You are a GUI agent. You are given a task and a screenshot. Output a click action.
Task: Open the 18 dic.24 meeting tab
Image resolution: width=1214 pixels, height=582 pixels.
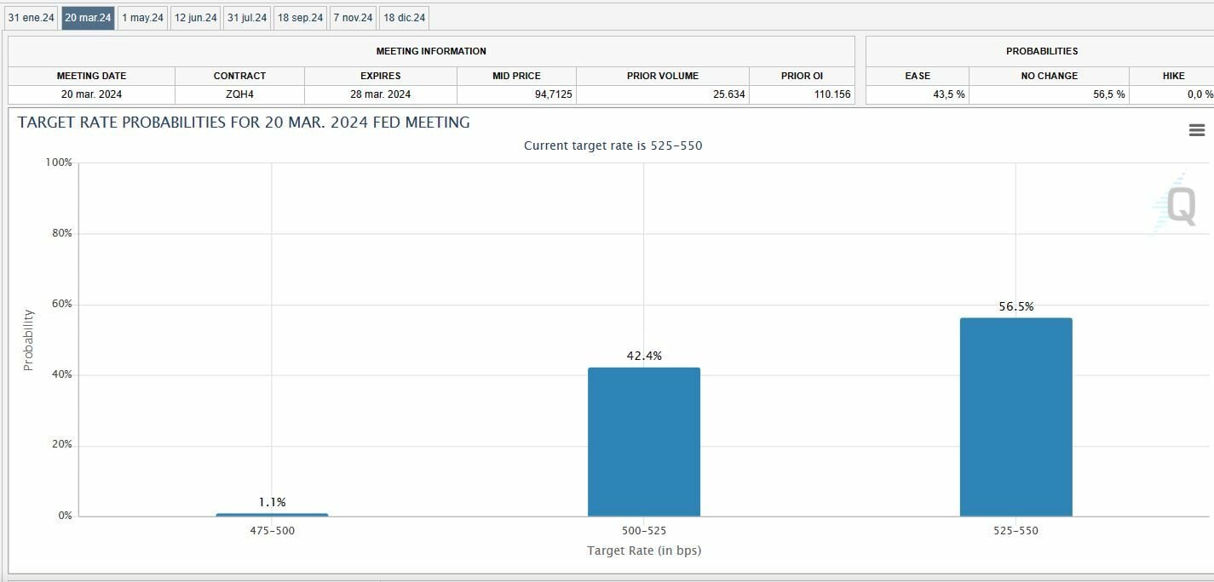point(404,17)
